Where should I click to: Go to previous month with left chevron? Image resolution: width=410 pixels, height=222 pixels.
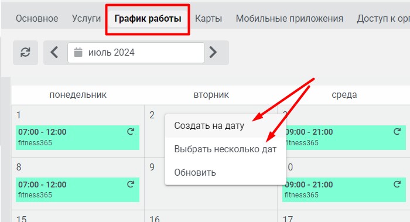54,52
